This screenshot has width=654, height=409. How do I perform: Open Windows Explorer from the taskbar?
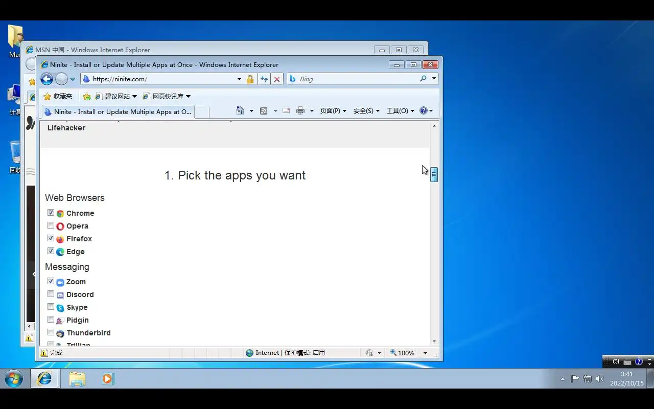pos(77,378)
